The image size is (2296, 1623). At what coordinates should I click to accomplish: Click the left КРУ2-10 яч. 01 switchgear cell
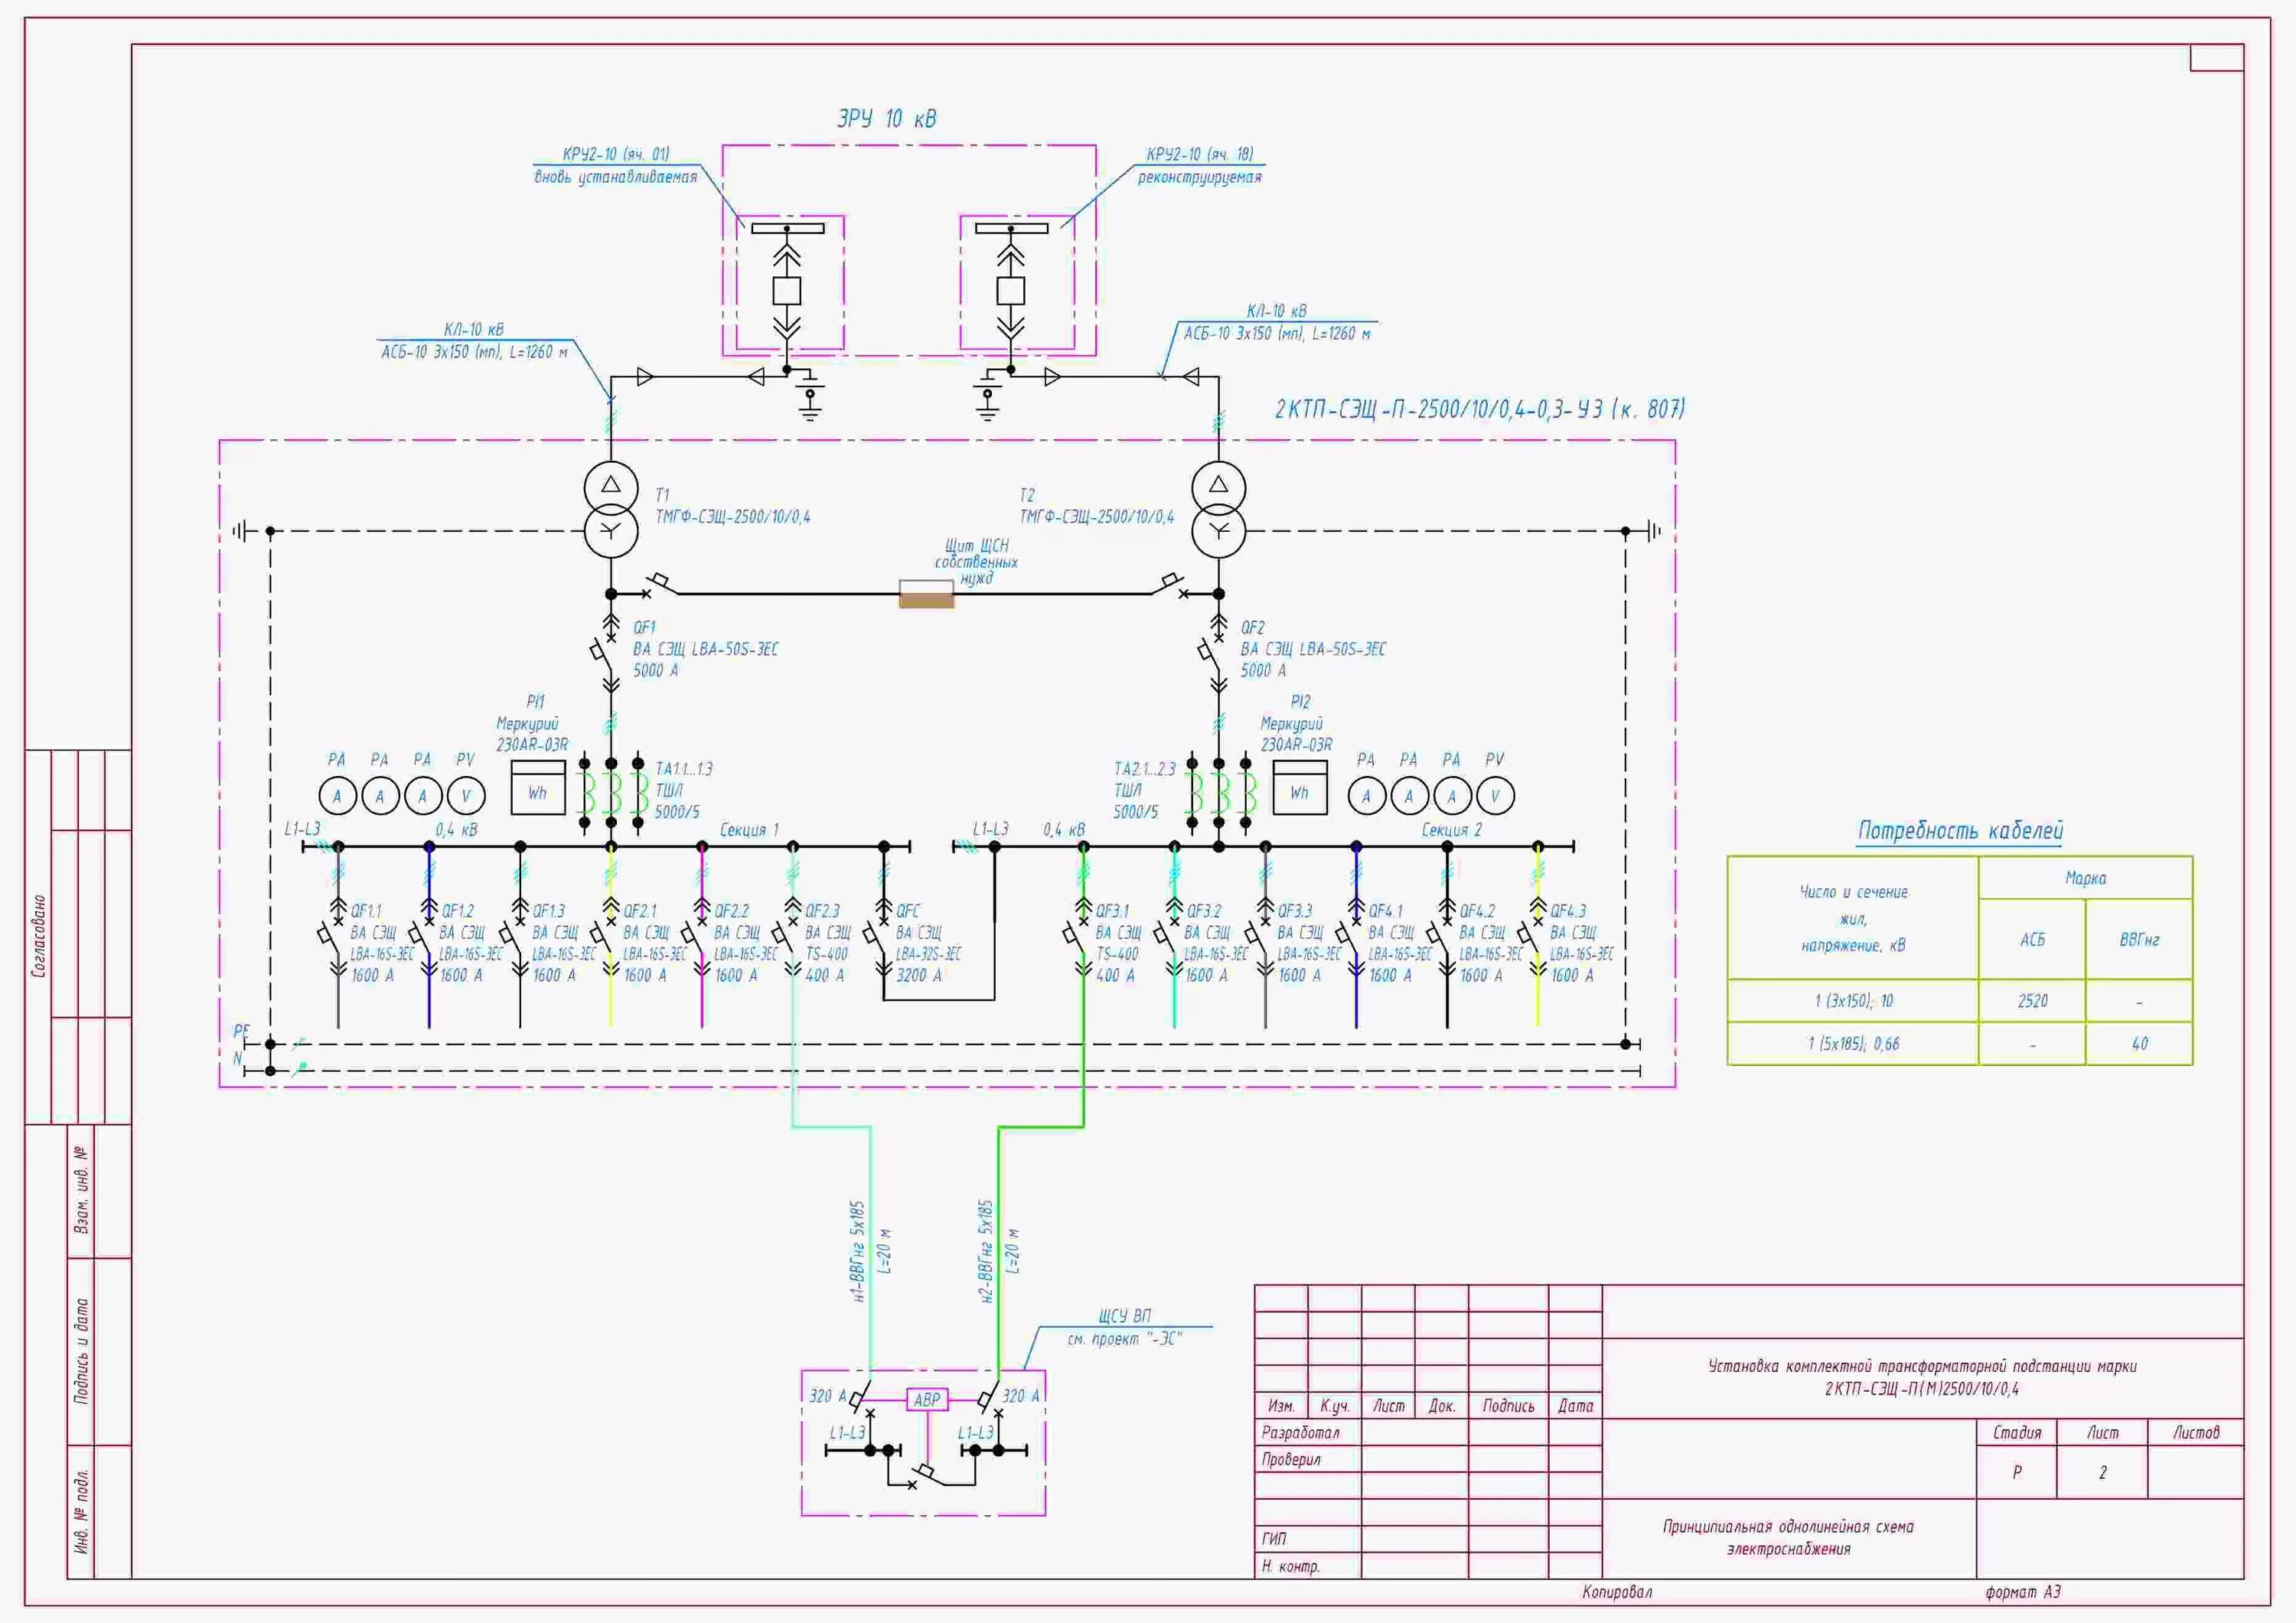(788, 283)
